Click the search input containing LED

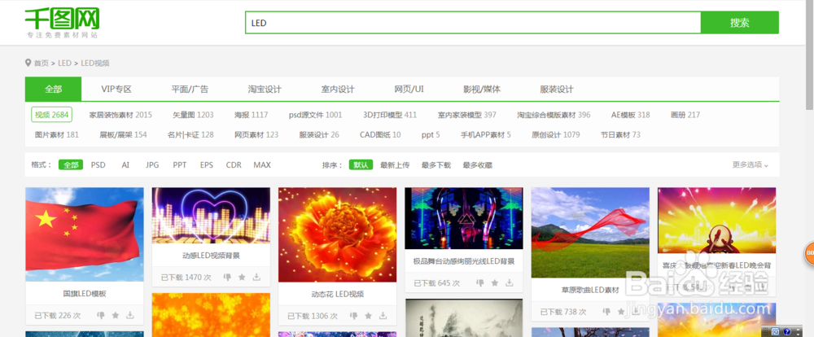pos(473,22)
